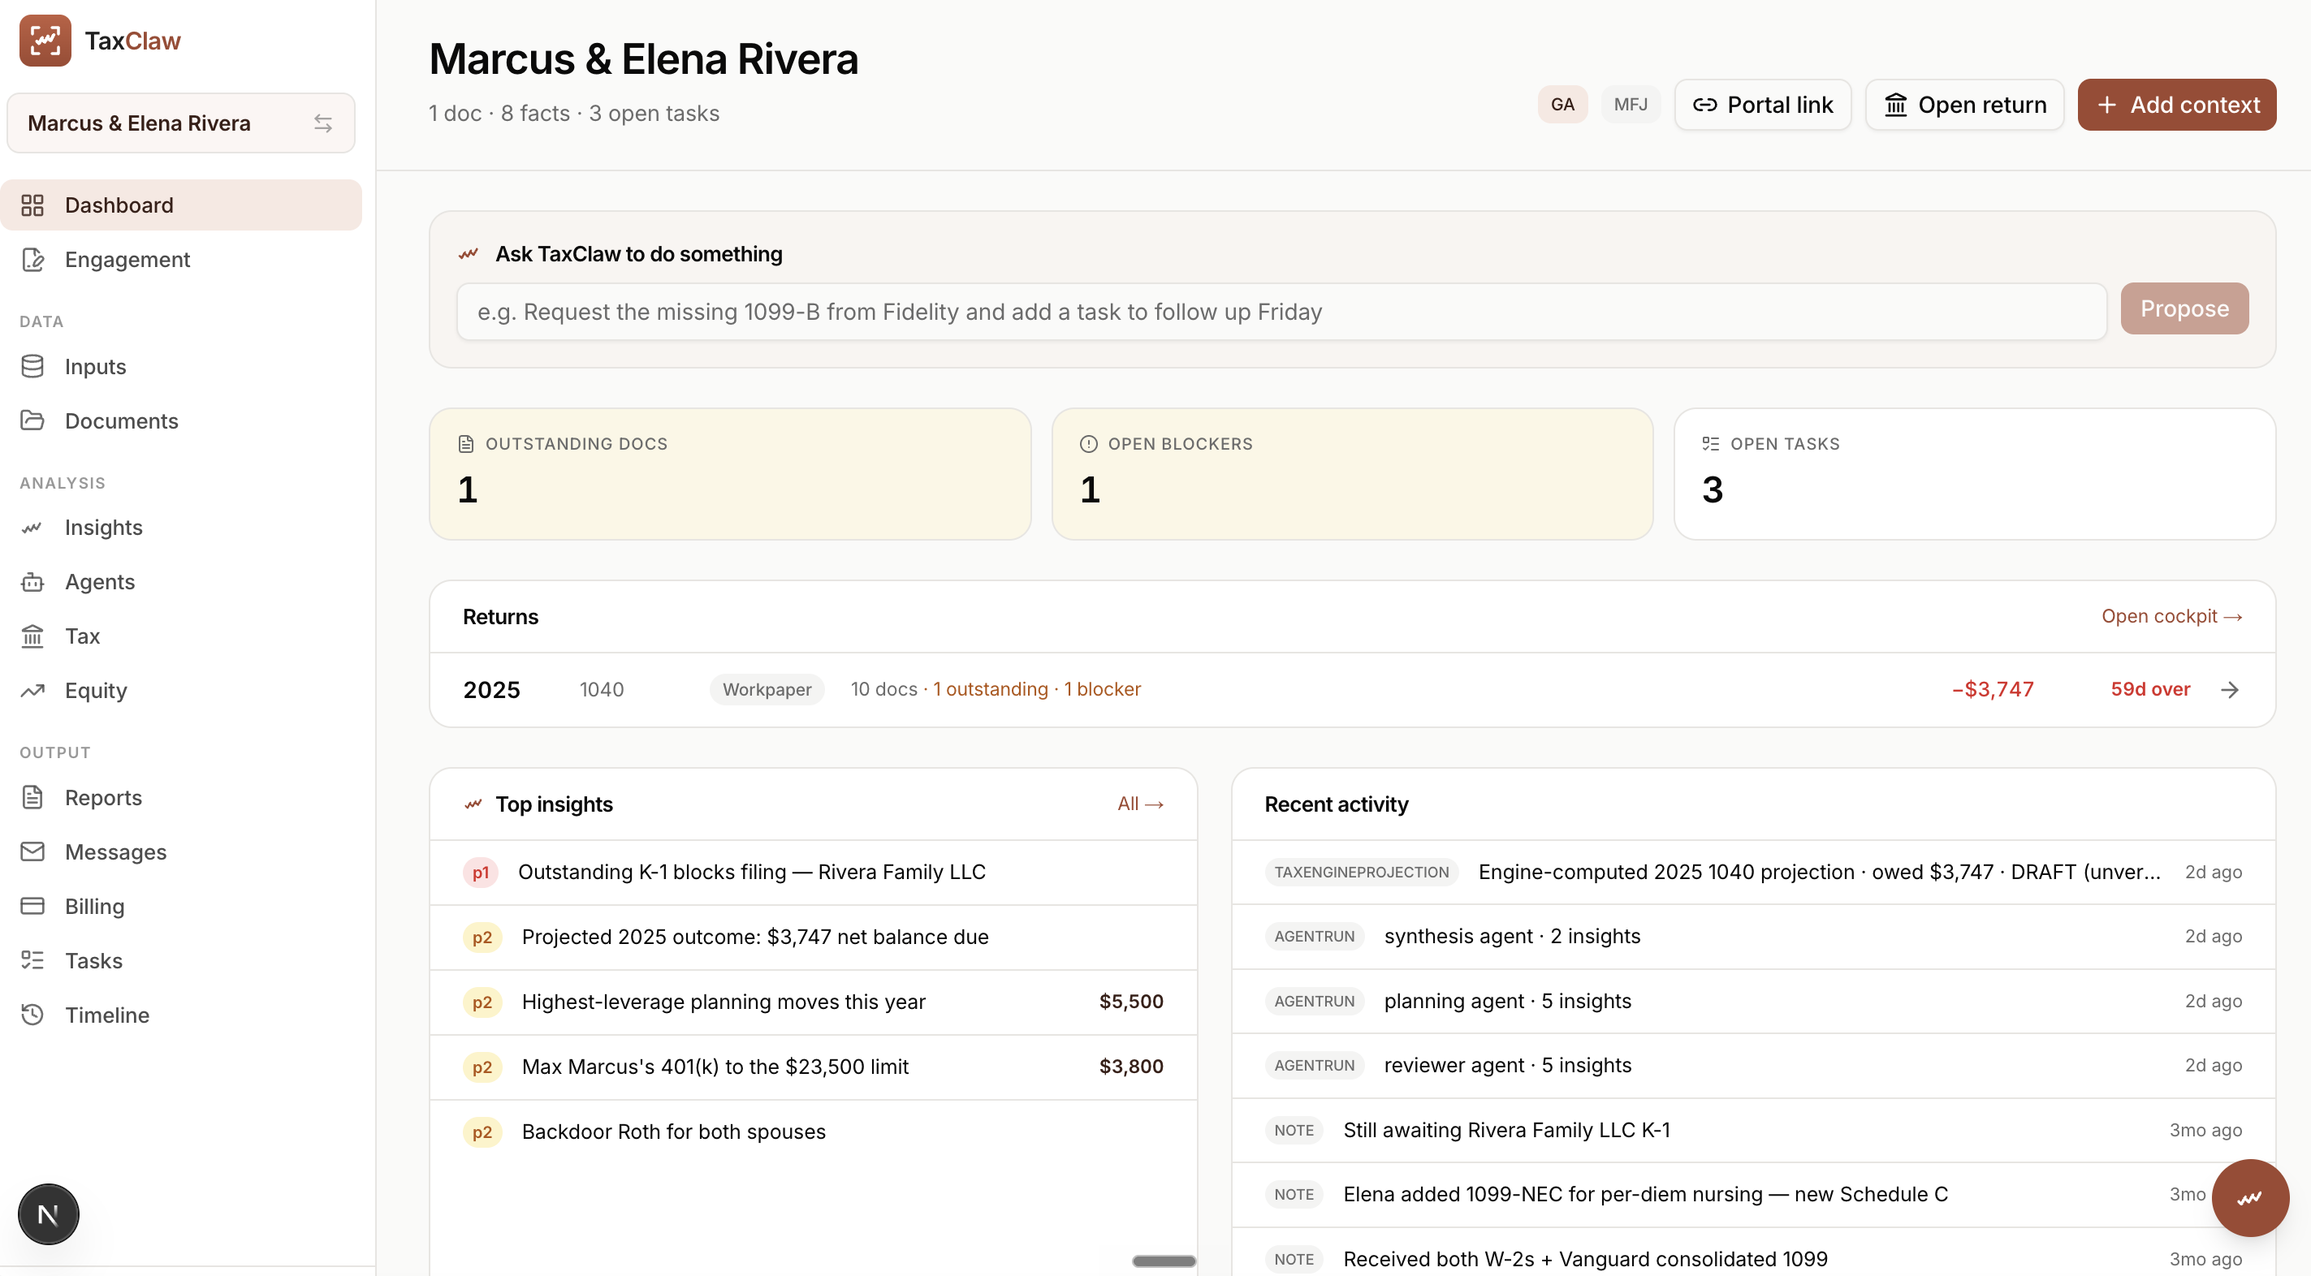Click the Open return button

pyautogui.click(x=1963, y=105)
